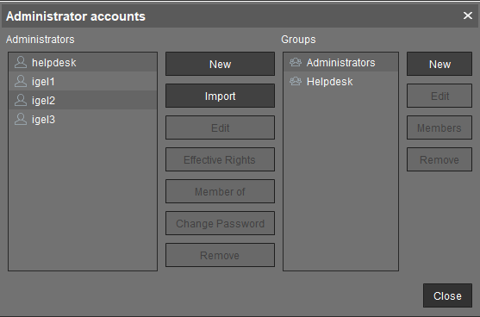The image size is (480, 317).
Task: Click the user icon next to igel2
Action: [21, 101]
